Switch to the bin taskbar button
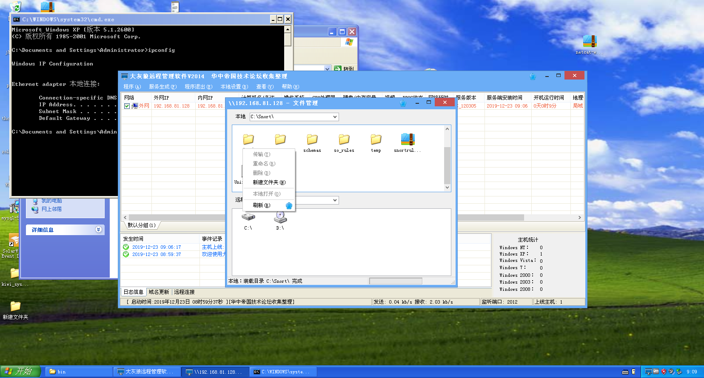 click(79, 372)
